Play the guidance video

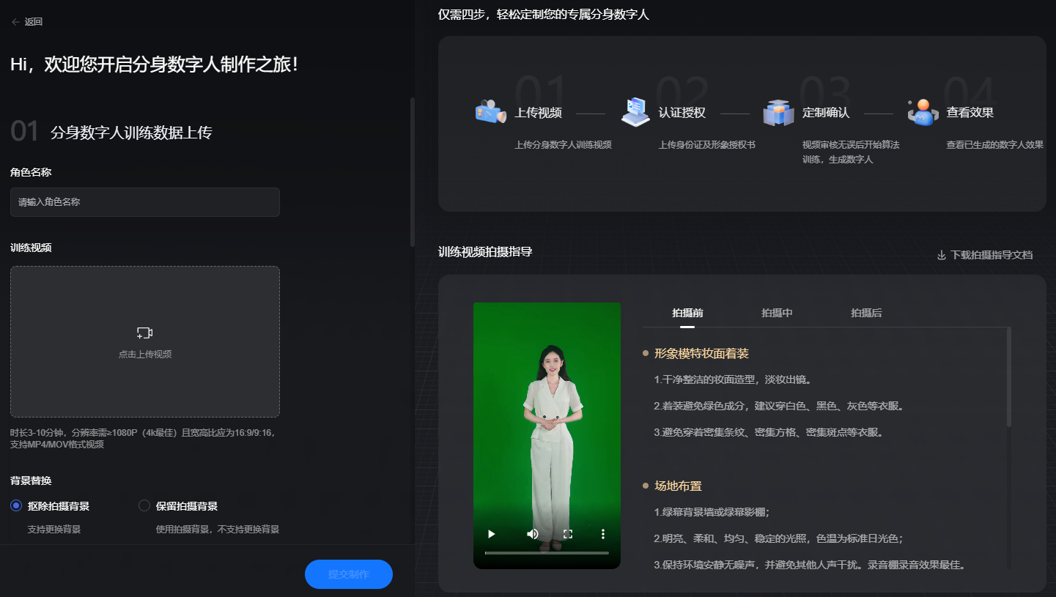[492, 534]
